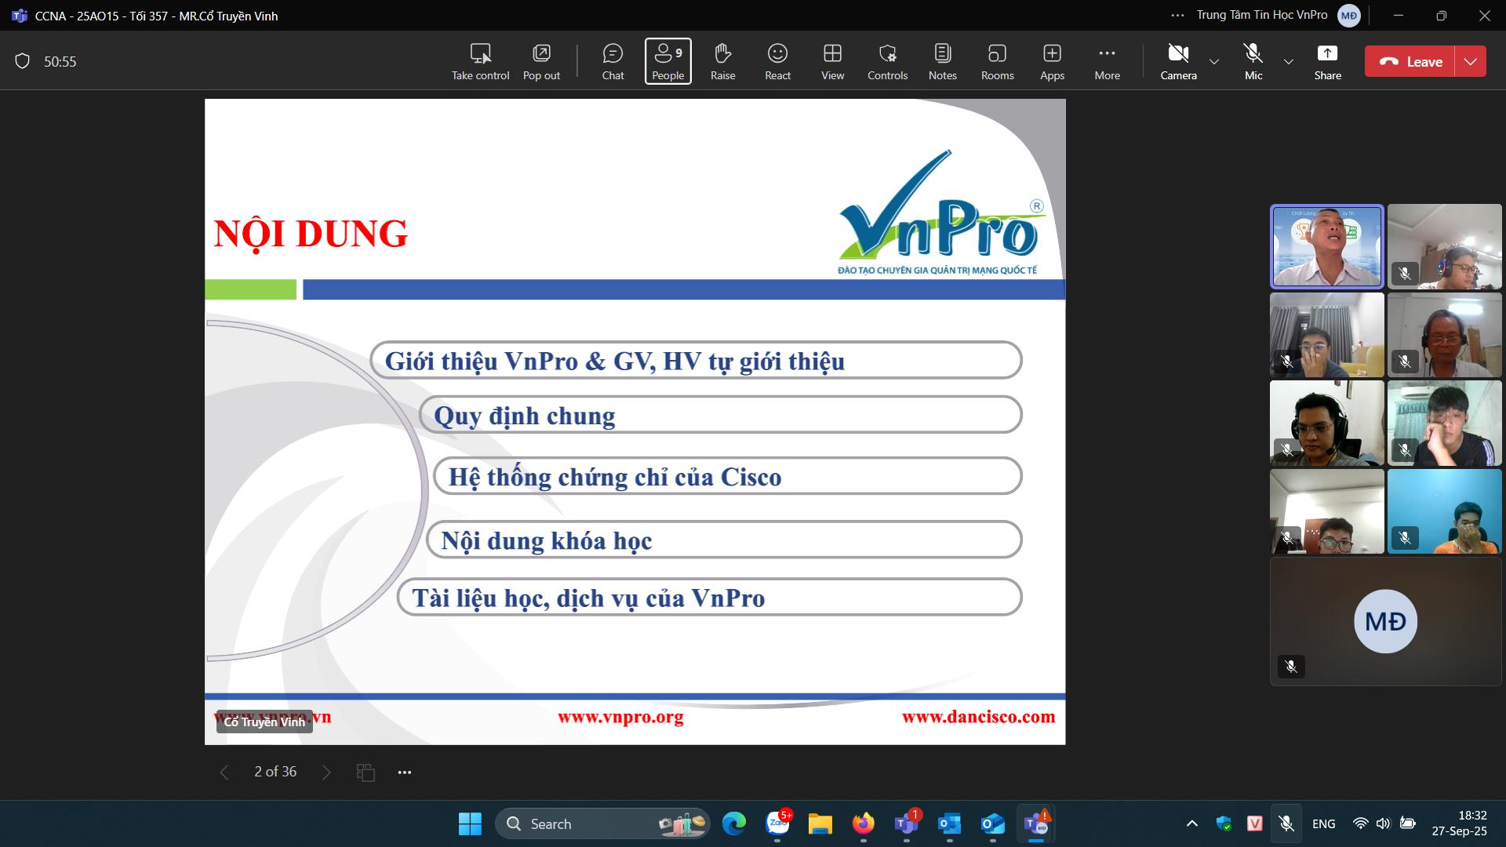
Task: Open the Windows Start menu
Action: (x=470, y=823)
